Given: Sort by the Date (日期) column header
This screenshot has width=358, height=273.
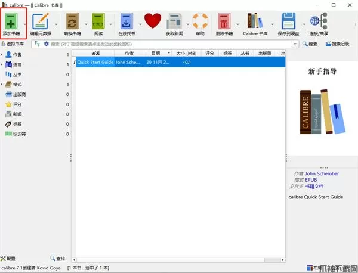Looking at the screenshot, I should (158, 54).
